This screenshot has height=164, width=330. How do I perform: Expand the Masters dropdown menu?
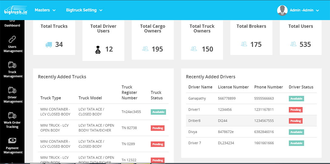45,10
